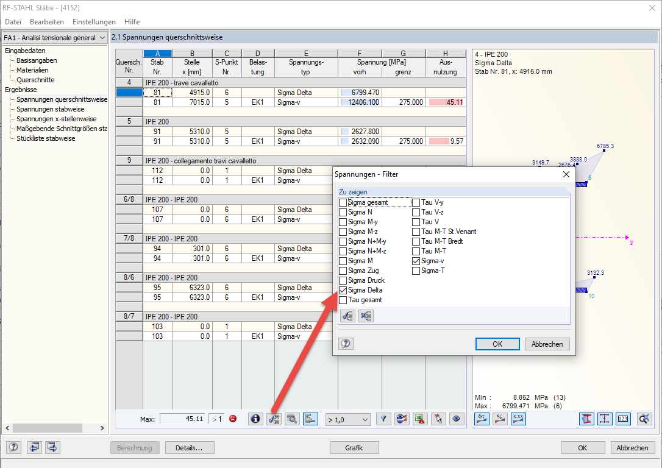Click the reset zoom magnifier icon

[644, 419]
